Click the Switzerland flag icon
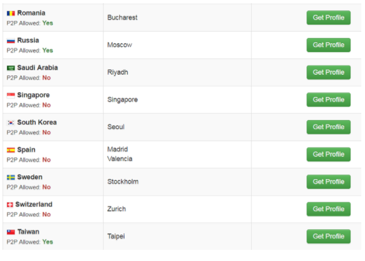Viewport: 365px width, 261px height. pos(10,204)
